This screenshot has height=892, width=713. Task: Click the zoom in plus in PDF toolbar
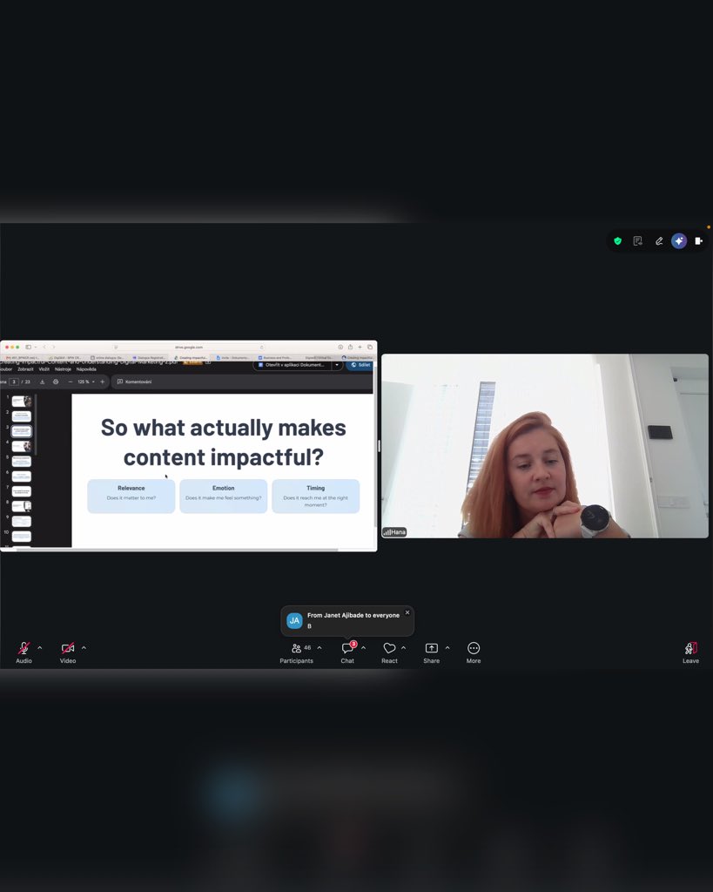(x=103, y=382)
